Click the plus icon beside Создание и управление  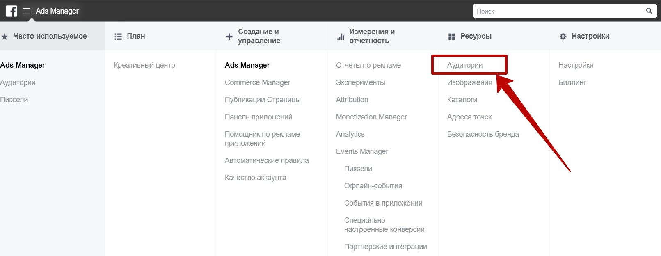[x=229, y=37]
